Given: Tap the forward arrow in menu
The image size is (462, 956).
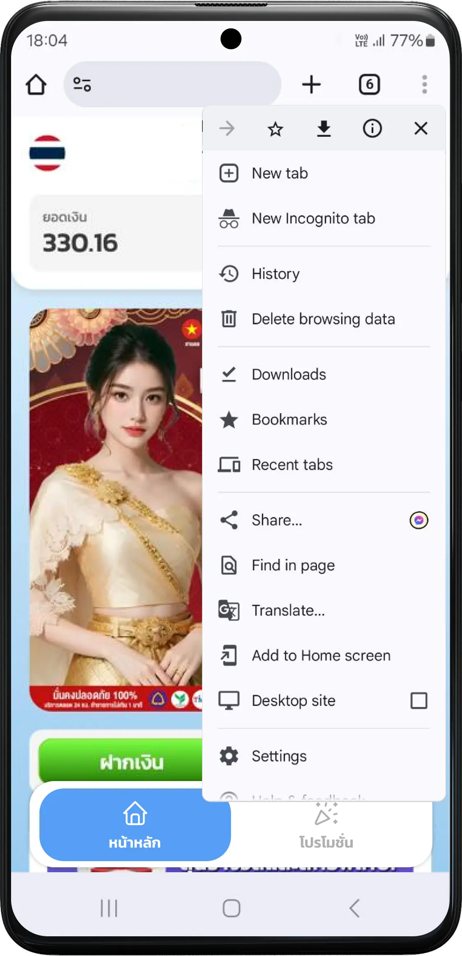Looking at the screenshot, I should coord(227,129).
